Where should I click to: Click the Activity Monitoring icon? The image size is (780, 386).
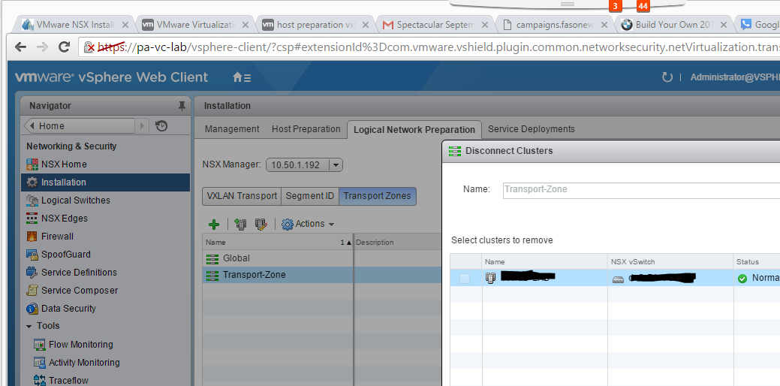[x=40, y=362]
